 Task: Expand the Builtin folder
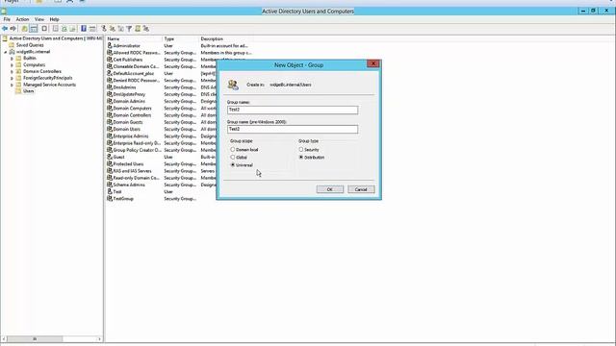point(12,58)
